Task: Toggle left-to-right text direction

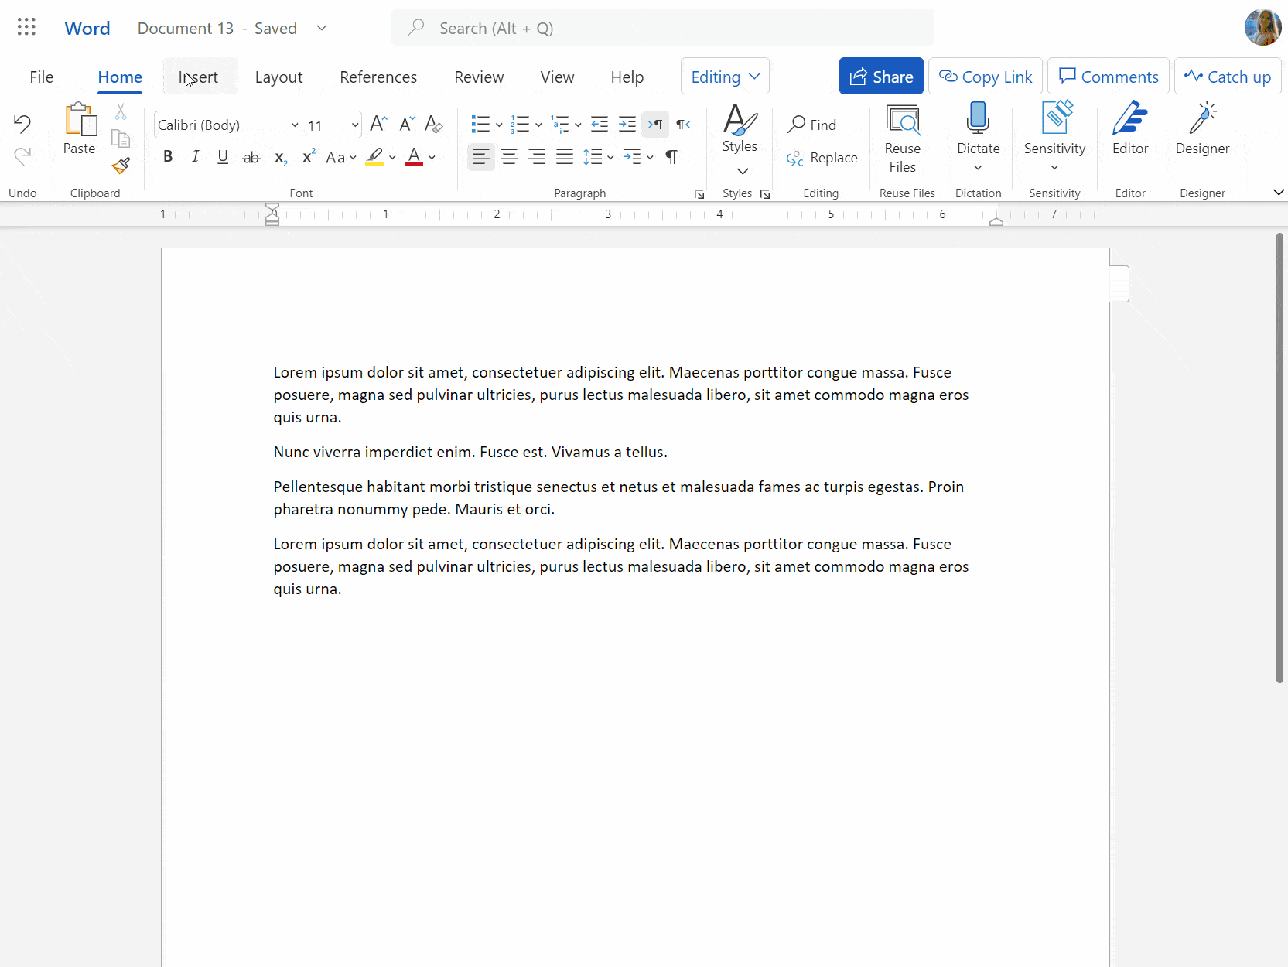Action: pyautogui.click(x=655, y=124)
